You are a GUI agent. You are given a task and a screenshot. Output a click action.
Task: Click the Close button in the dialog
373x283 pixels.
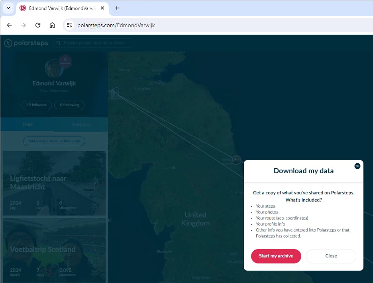click(x=331, y=256)
